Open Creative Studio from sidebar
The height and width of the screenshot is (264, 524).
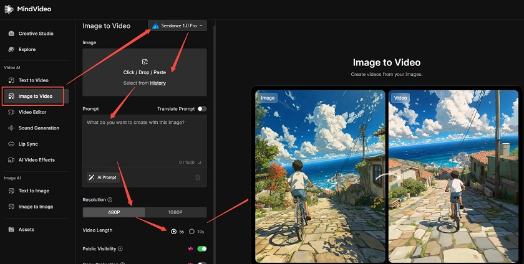[36, 34]
